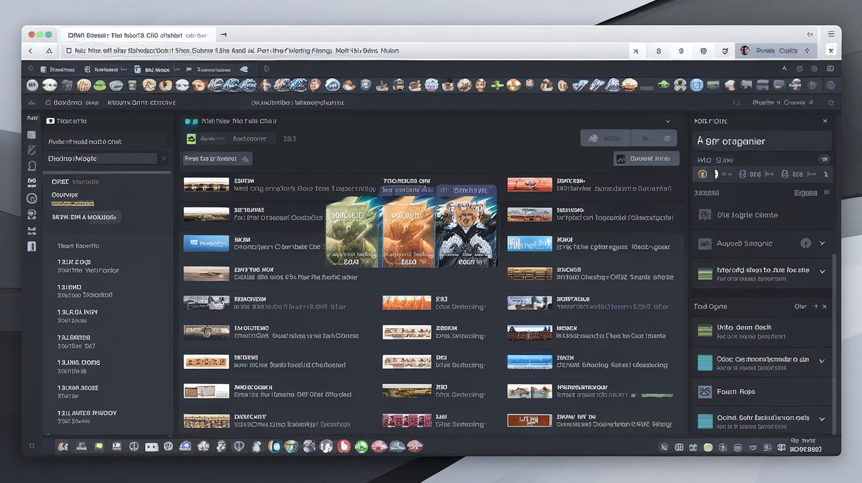Toggle the pill switch beside 'MtO' label
Image resolution: width=862 pixels, height=483 pixels.
coord(824,159)
